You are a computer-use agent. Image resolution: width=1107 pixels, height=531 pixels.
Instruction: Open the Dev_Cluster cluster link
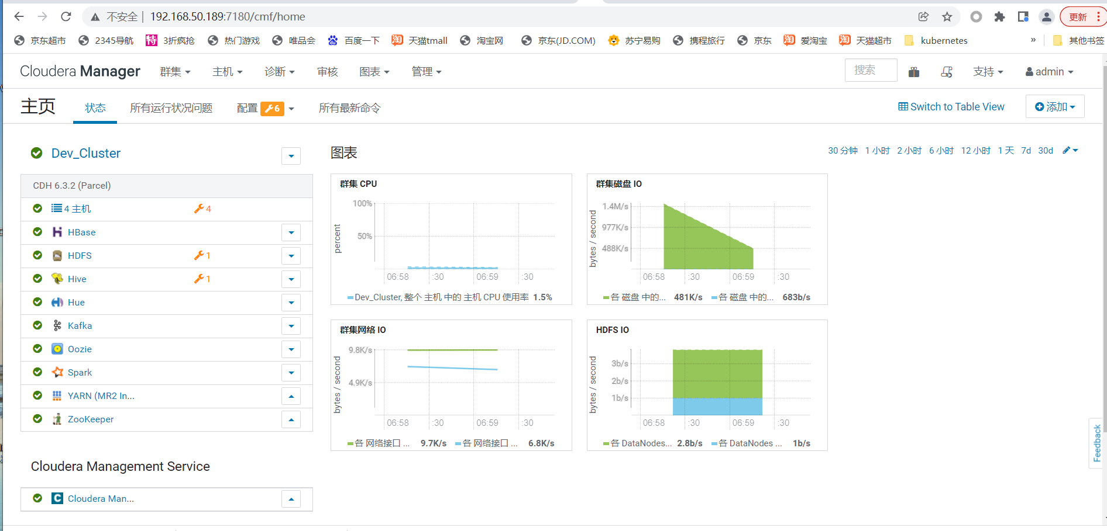pos(86,153)
